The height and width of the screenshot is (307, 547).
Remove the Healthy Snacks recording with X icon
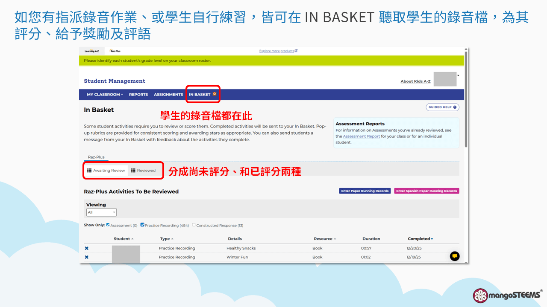[87, 248]
